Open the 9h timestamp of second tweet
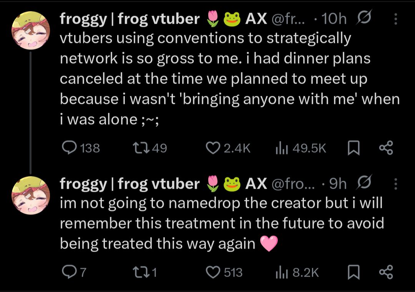Image resolution: width=415 pixels, height=292 pixels. point(338,184)
